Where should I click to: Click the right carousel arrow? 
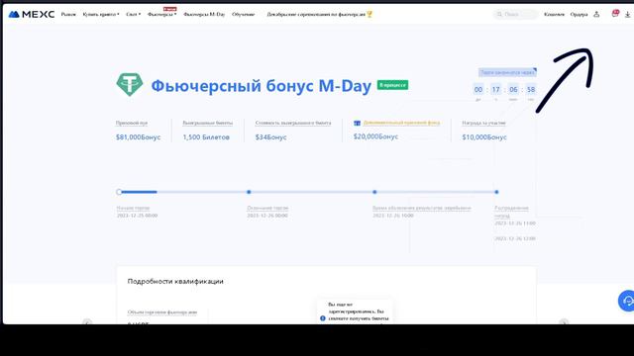564,321
